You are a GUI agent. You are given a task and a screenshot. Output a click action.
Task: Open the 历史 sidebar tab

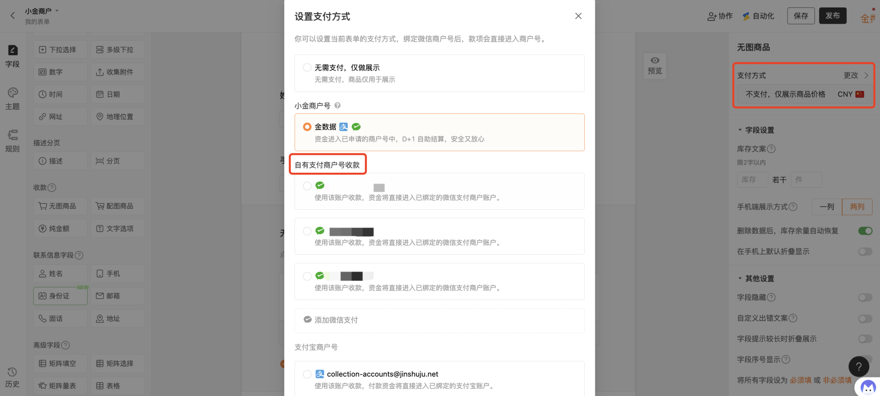(x=13, y=378)
